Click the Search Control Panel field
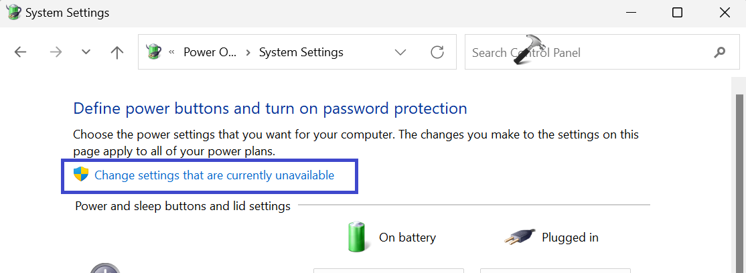Image resolution: width=746 pixels, height=273 pixels. [583, 52]
